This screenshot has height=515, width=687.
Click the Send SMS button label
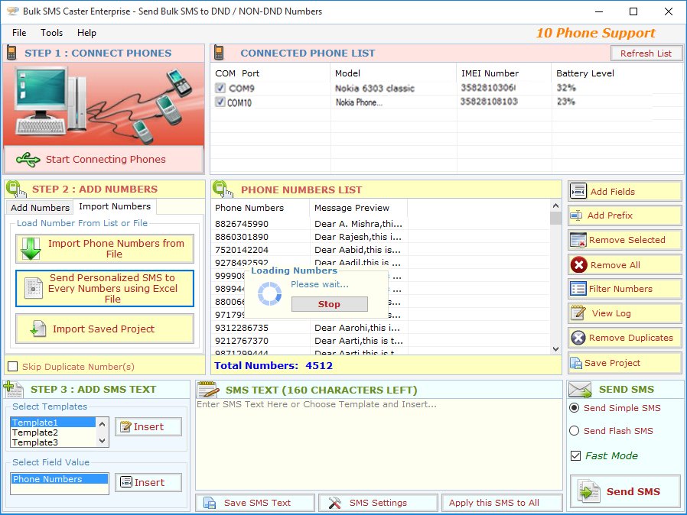click(633, 491)
